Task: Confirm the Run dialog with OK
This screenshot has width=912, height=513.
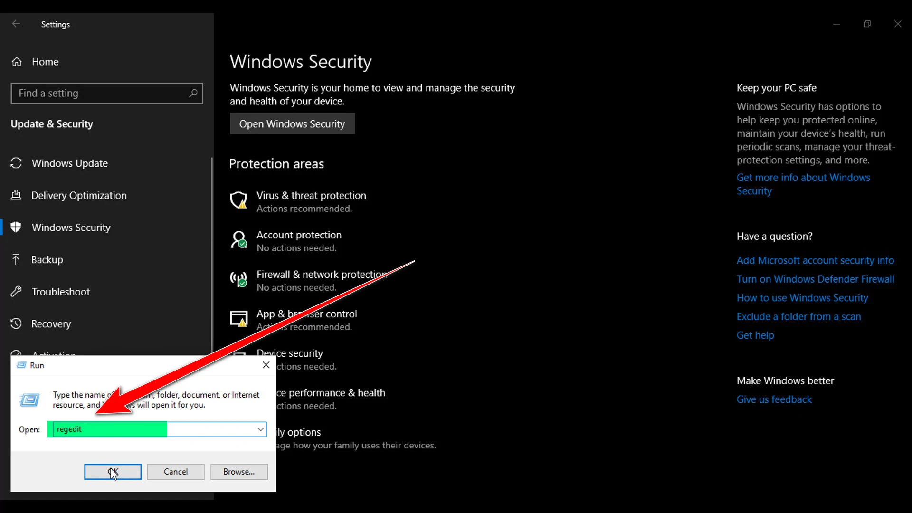Action: [113, 472]
